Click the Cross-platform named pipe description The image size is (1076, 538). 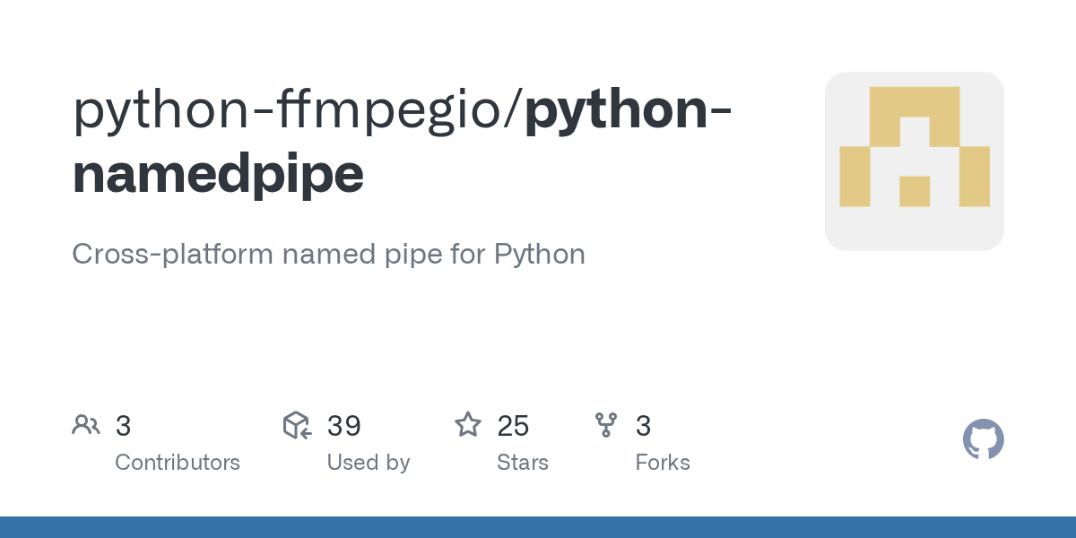pos(328,255)
